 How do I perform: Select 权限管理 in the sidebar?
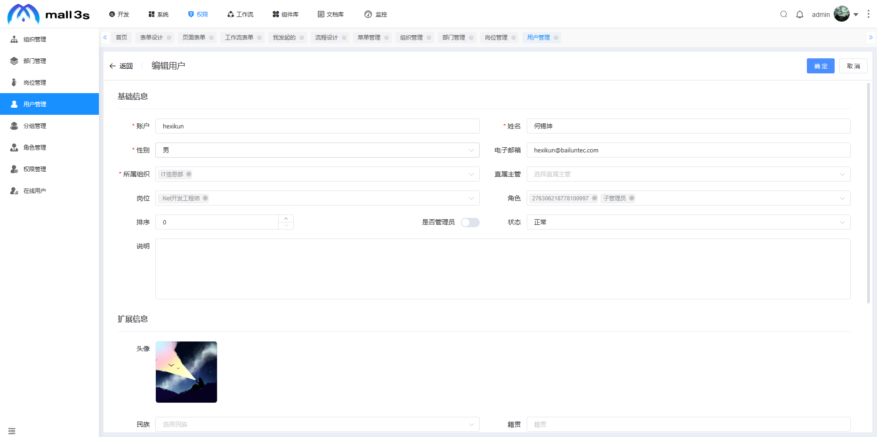(x=49, y=169)
